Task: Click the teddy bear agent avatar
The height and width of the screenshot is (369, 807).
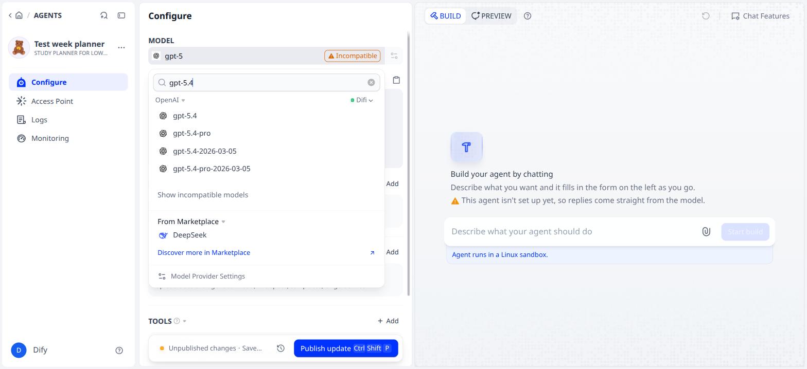Action: 19,48
